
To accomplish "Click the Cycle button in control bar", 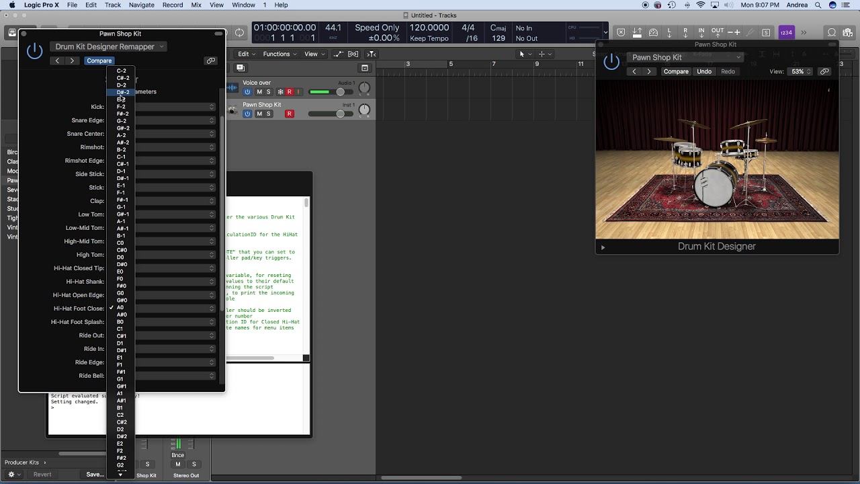I will pos(239,32).
